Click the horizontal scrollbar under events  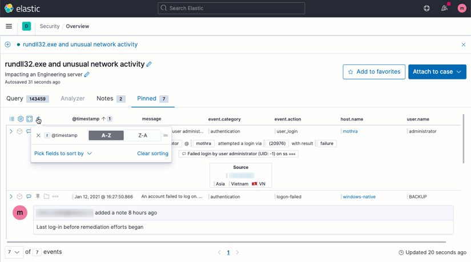pyautogui.click(x=227, y=242)
